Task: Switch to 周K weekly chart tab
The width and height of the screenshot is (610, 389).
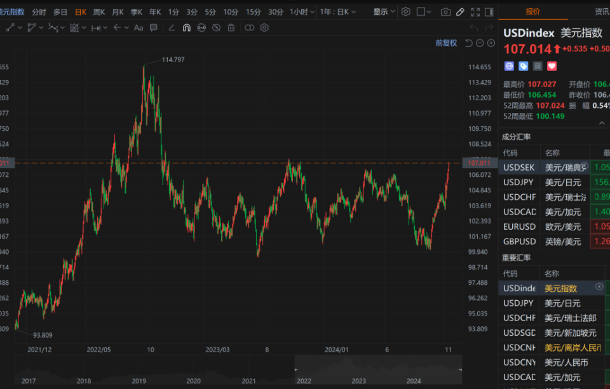Action: pos(99,12)
